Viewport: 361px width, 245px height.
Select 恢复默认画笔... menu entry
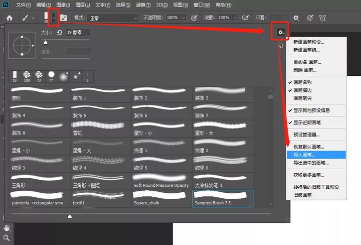click(316, 147)
